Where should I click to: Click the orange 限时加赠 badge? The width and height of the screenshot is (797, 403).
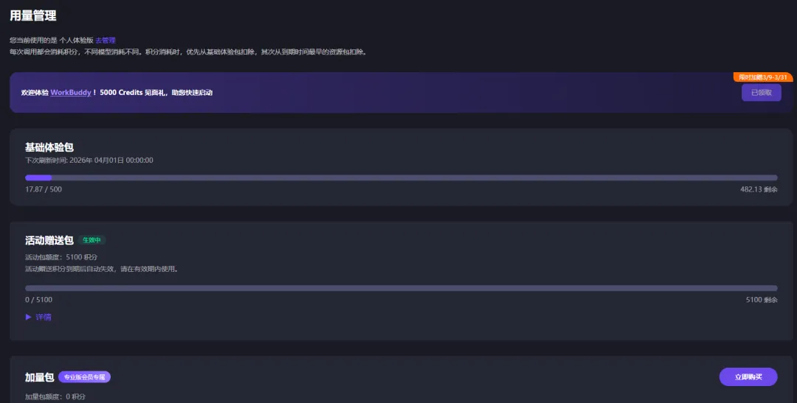tap(763, 77)
